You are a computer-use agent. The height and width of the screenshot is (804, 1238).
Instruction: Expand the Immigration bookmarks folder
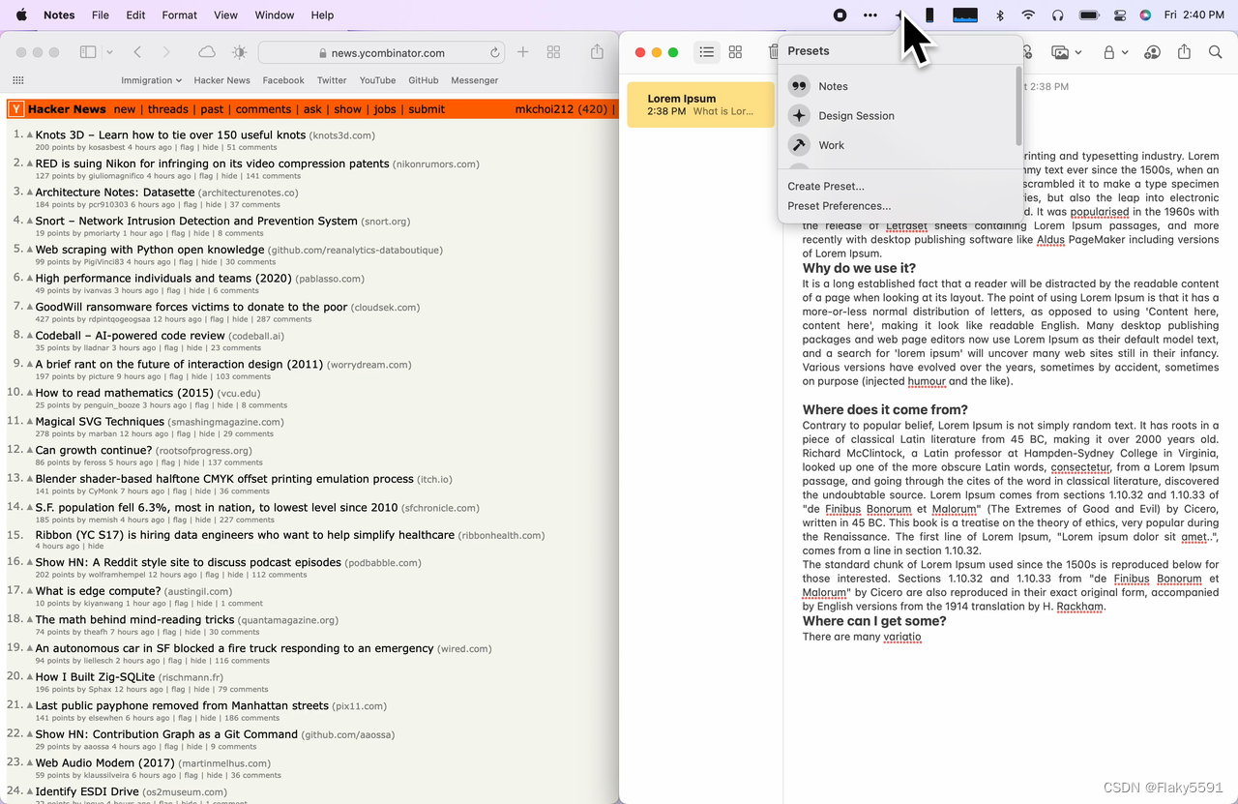[151, 80]
